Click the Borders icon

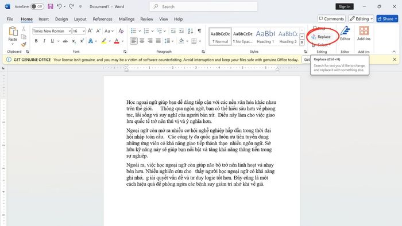point(194,41)
